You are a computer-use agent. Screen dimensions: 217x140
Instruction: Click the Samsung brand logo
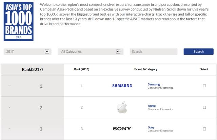[122, 86]
